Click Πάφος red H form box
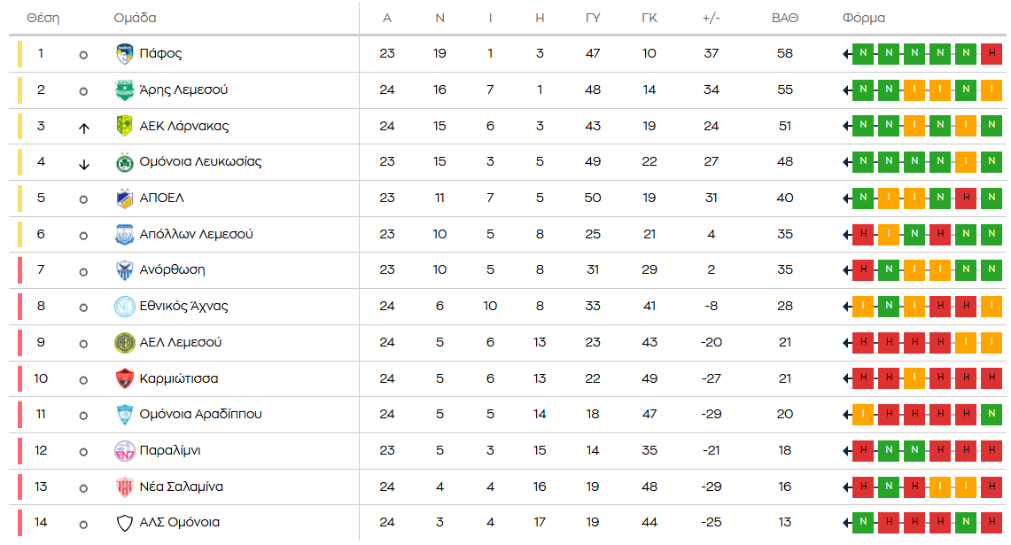This screenshot has width=1011, height=545. (x=992, y=54)
